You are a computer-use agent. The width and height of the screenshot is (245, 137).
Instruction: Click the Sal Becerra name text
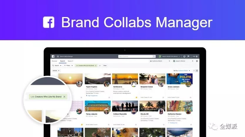coord(118,87)
